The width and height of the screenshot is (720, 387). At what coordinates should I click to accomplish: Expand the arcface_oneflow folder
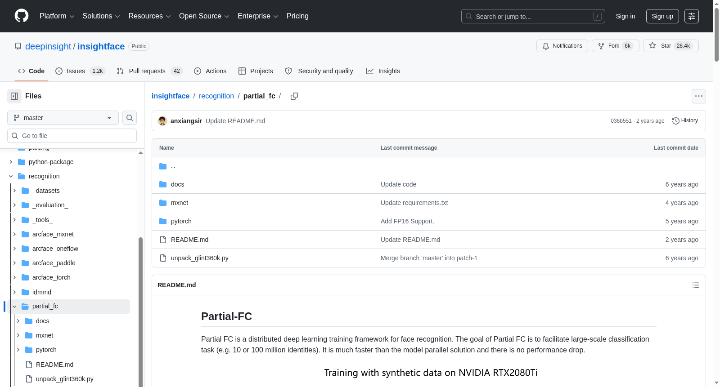pos(14,249)
